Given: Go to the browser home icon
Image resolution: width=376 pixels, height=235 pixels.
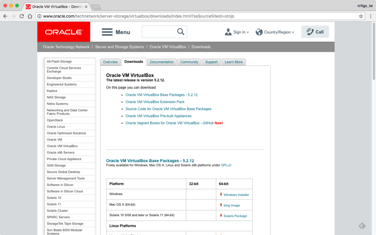Looking at the screenshot, I should click(x=30, y=16).
